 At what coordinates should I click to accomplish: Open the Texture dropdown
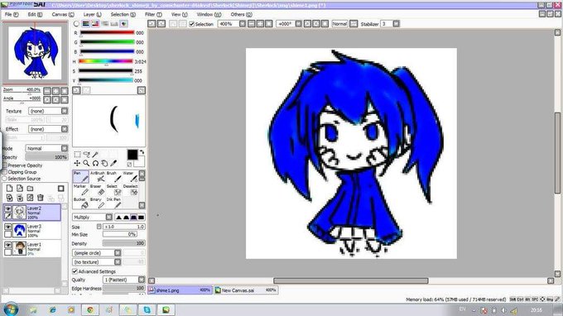[48, 111]
